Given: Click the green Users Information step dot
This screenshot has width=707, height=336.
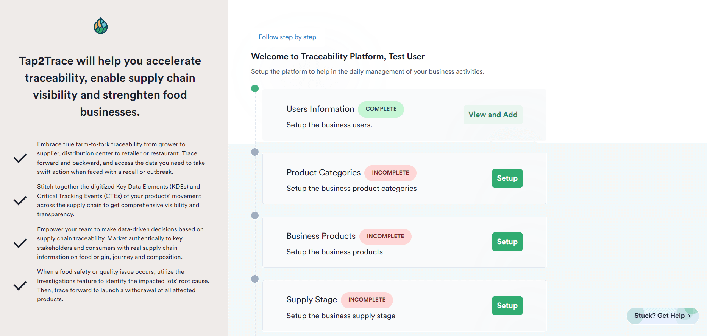Looking at the screenshot, I should tap(255, 88).
